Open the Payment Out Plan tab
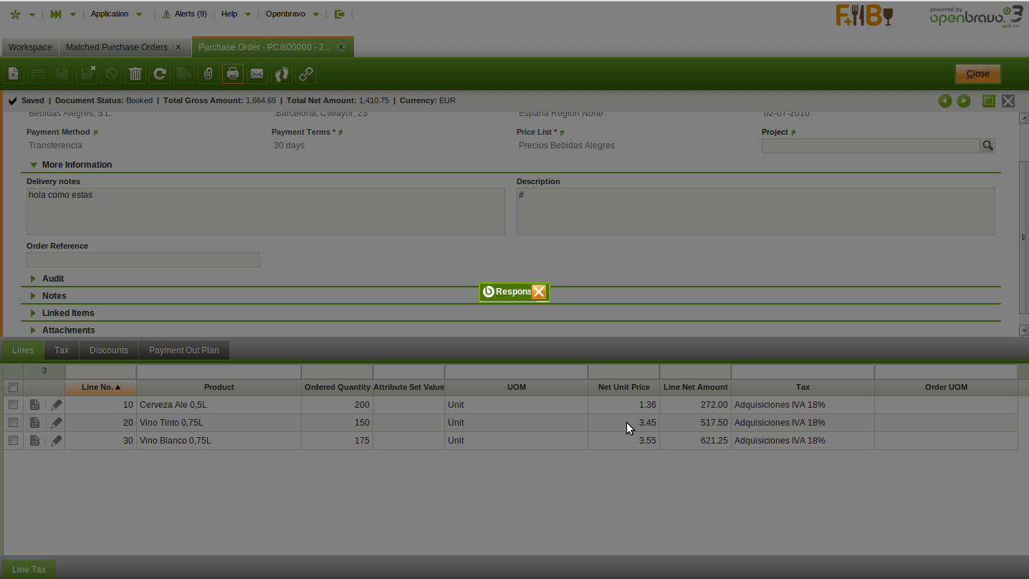 (x=183, y=350)
